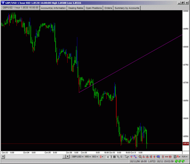Switch to Account(s) Information tab
The width and height of the screenshot is (190, 164).
[x=53, y=8]
